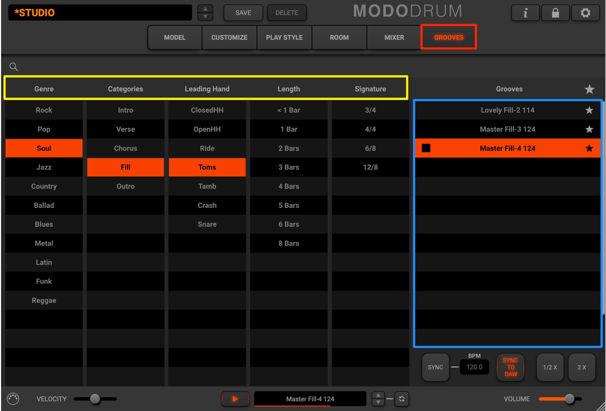
Task: Pick the Blues genre
Action: click(44, 224)
